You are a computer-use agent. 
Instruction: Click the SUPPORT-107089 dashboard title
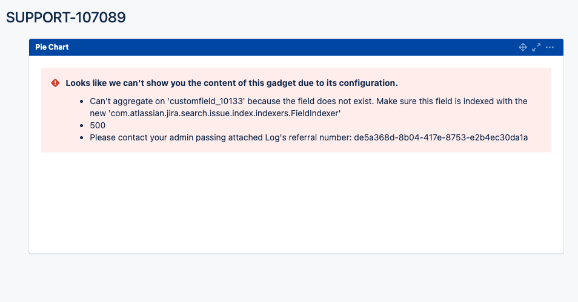click(x=66, y=18)
